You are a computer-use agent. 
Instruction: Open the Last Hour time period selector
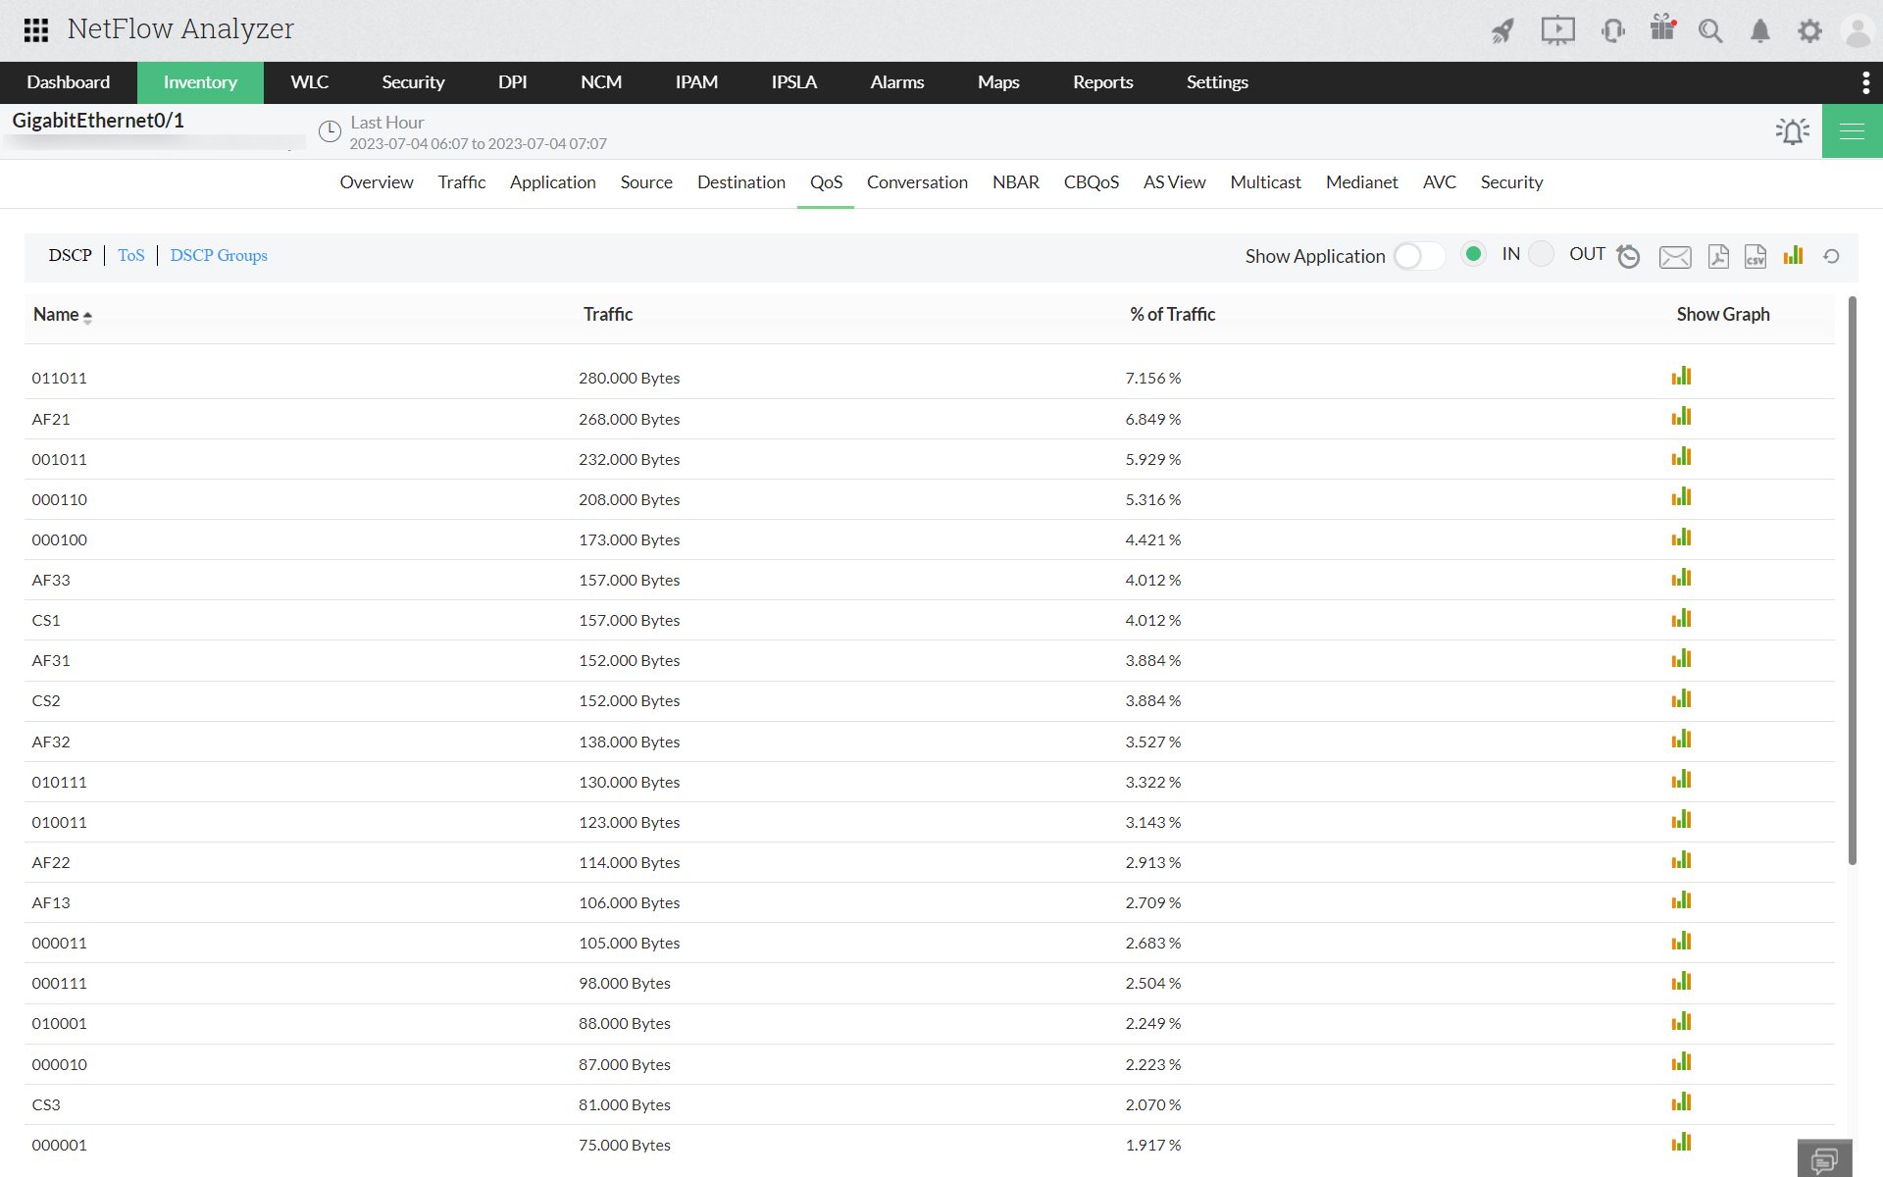[x=386, y=123]
